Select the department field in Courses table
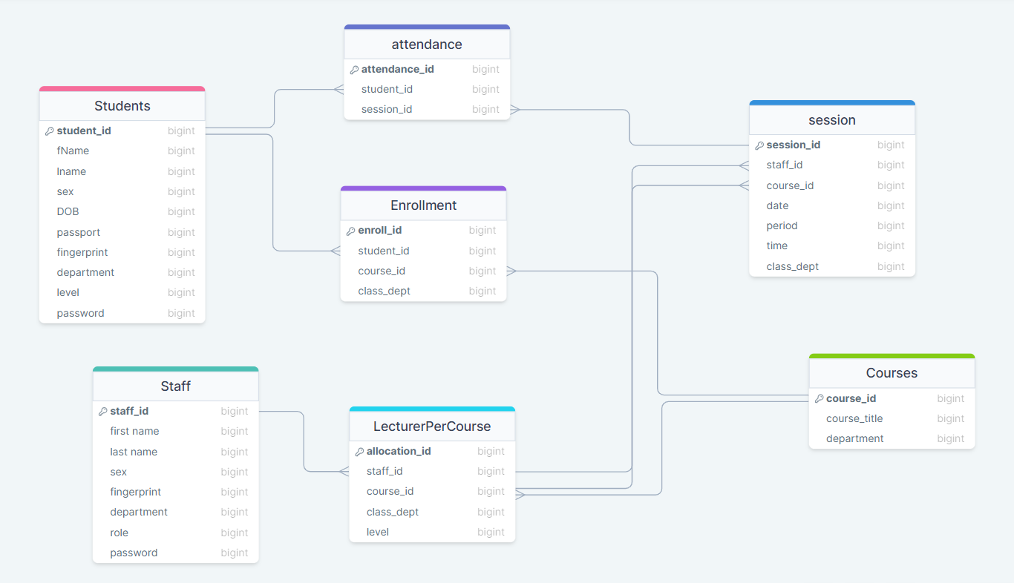Viewport: 1014px width, 583px height. click(892, 438)
